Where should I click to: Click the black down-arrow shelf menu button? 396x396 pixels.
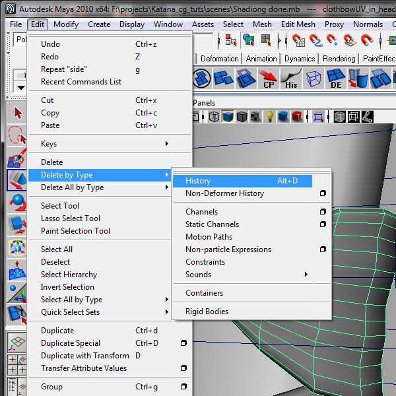pos(20,88)
